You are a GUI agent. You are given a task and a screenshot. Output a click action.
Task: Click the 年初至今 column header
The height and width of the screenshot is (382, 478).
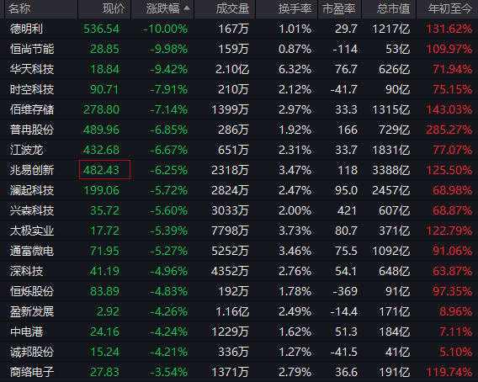tap(450, 9)
